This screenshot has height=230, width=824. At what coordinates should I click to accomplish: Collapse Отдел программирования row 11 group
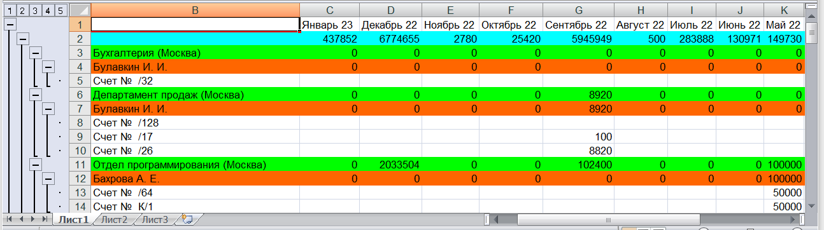point(36,164)
